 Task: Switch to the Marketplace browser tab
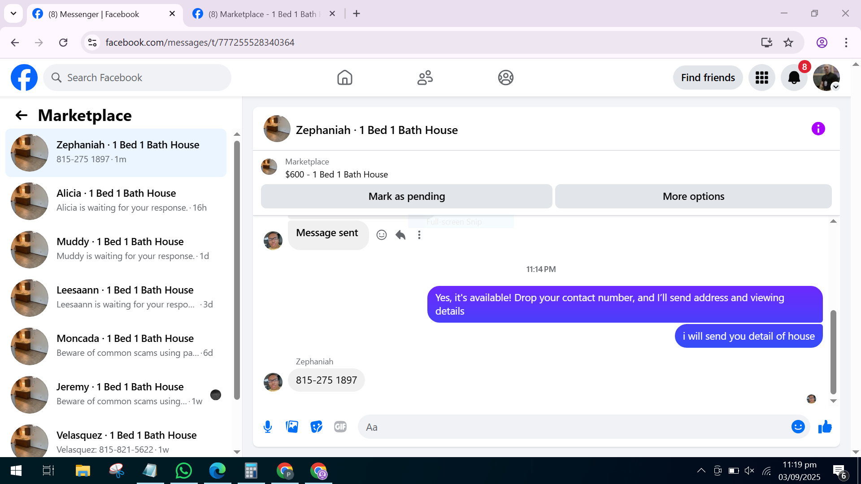pyautogui.click(x=265, y=14)
